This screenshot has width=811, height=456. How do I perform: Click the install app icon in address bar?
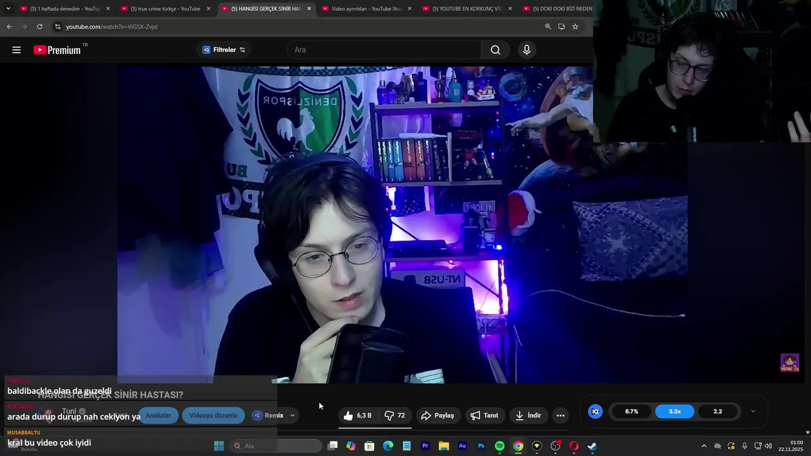pos(561,27)
